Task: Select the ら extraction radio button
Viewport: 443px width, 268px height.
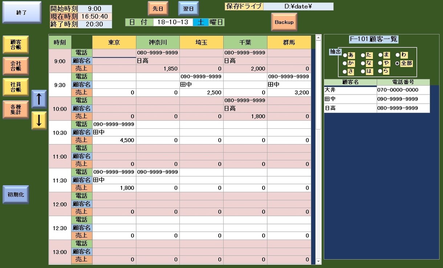Action: 380,71
